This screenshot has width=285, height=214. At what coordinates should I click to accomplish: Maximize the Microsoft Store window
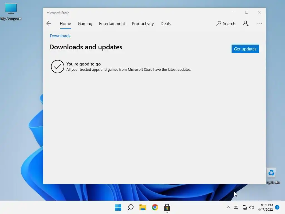click(247, 12)
